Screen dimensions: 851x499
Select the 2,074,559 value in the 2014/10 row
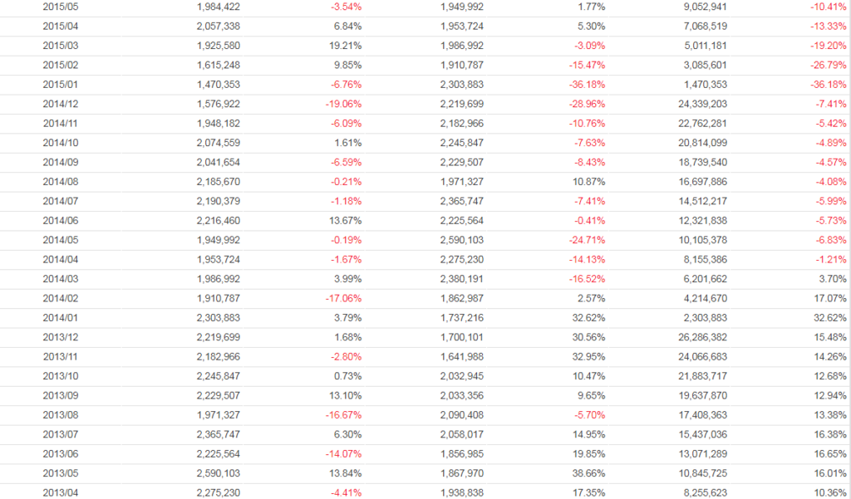click(x=217, y=143)
